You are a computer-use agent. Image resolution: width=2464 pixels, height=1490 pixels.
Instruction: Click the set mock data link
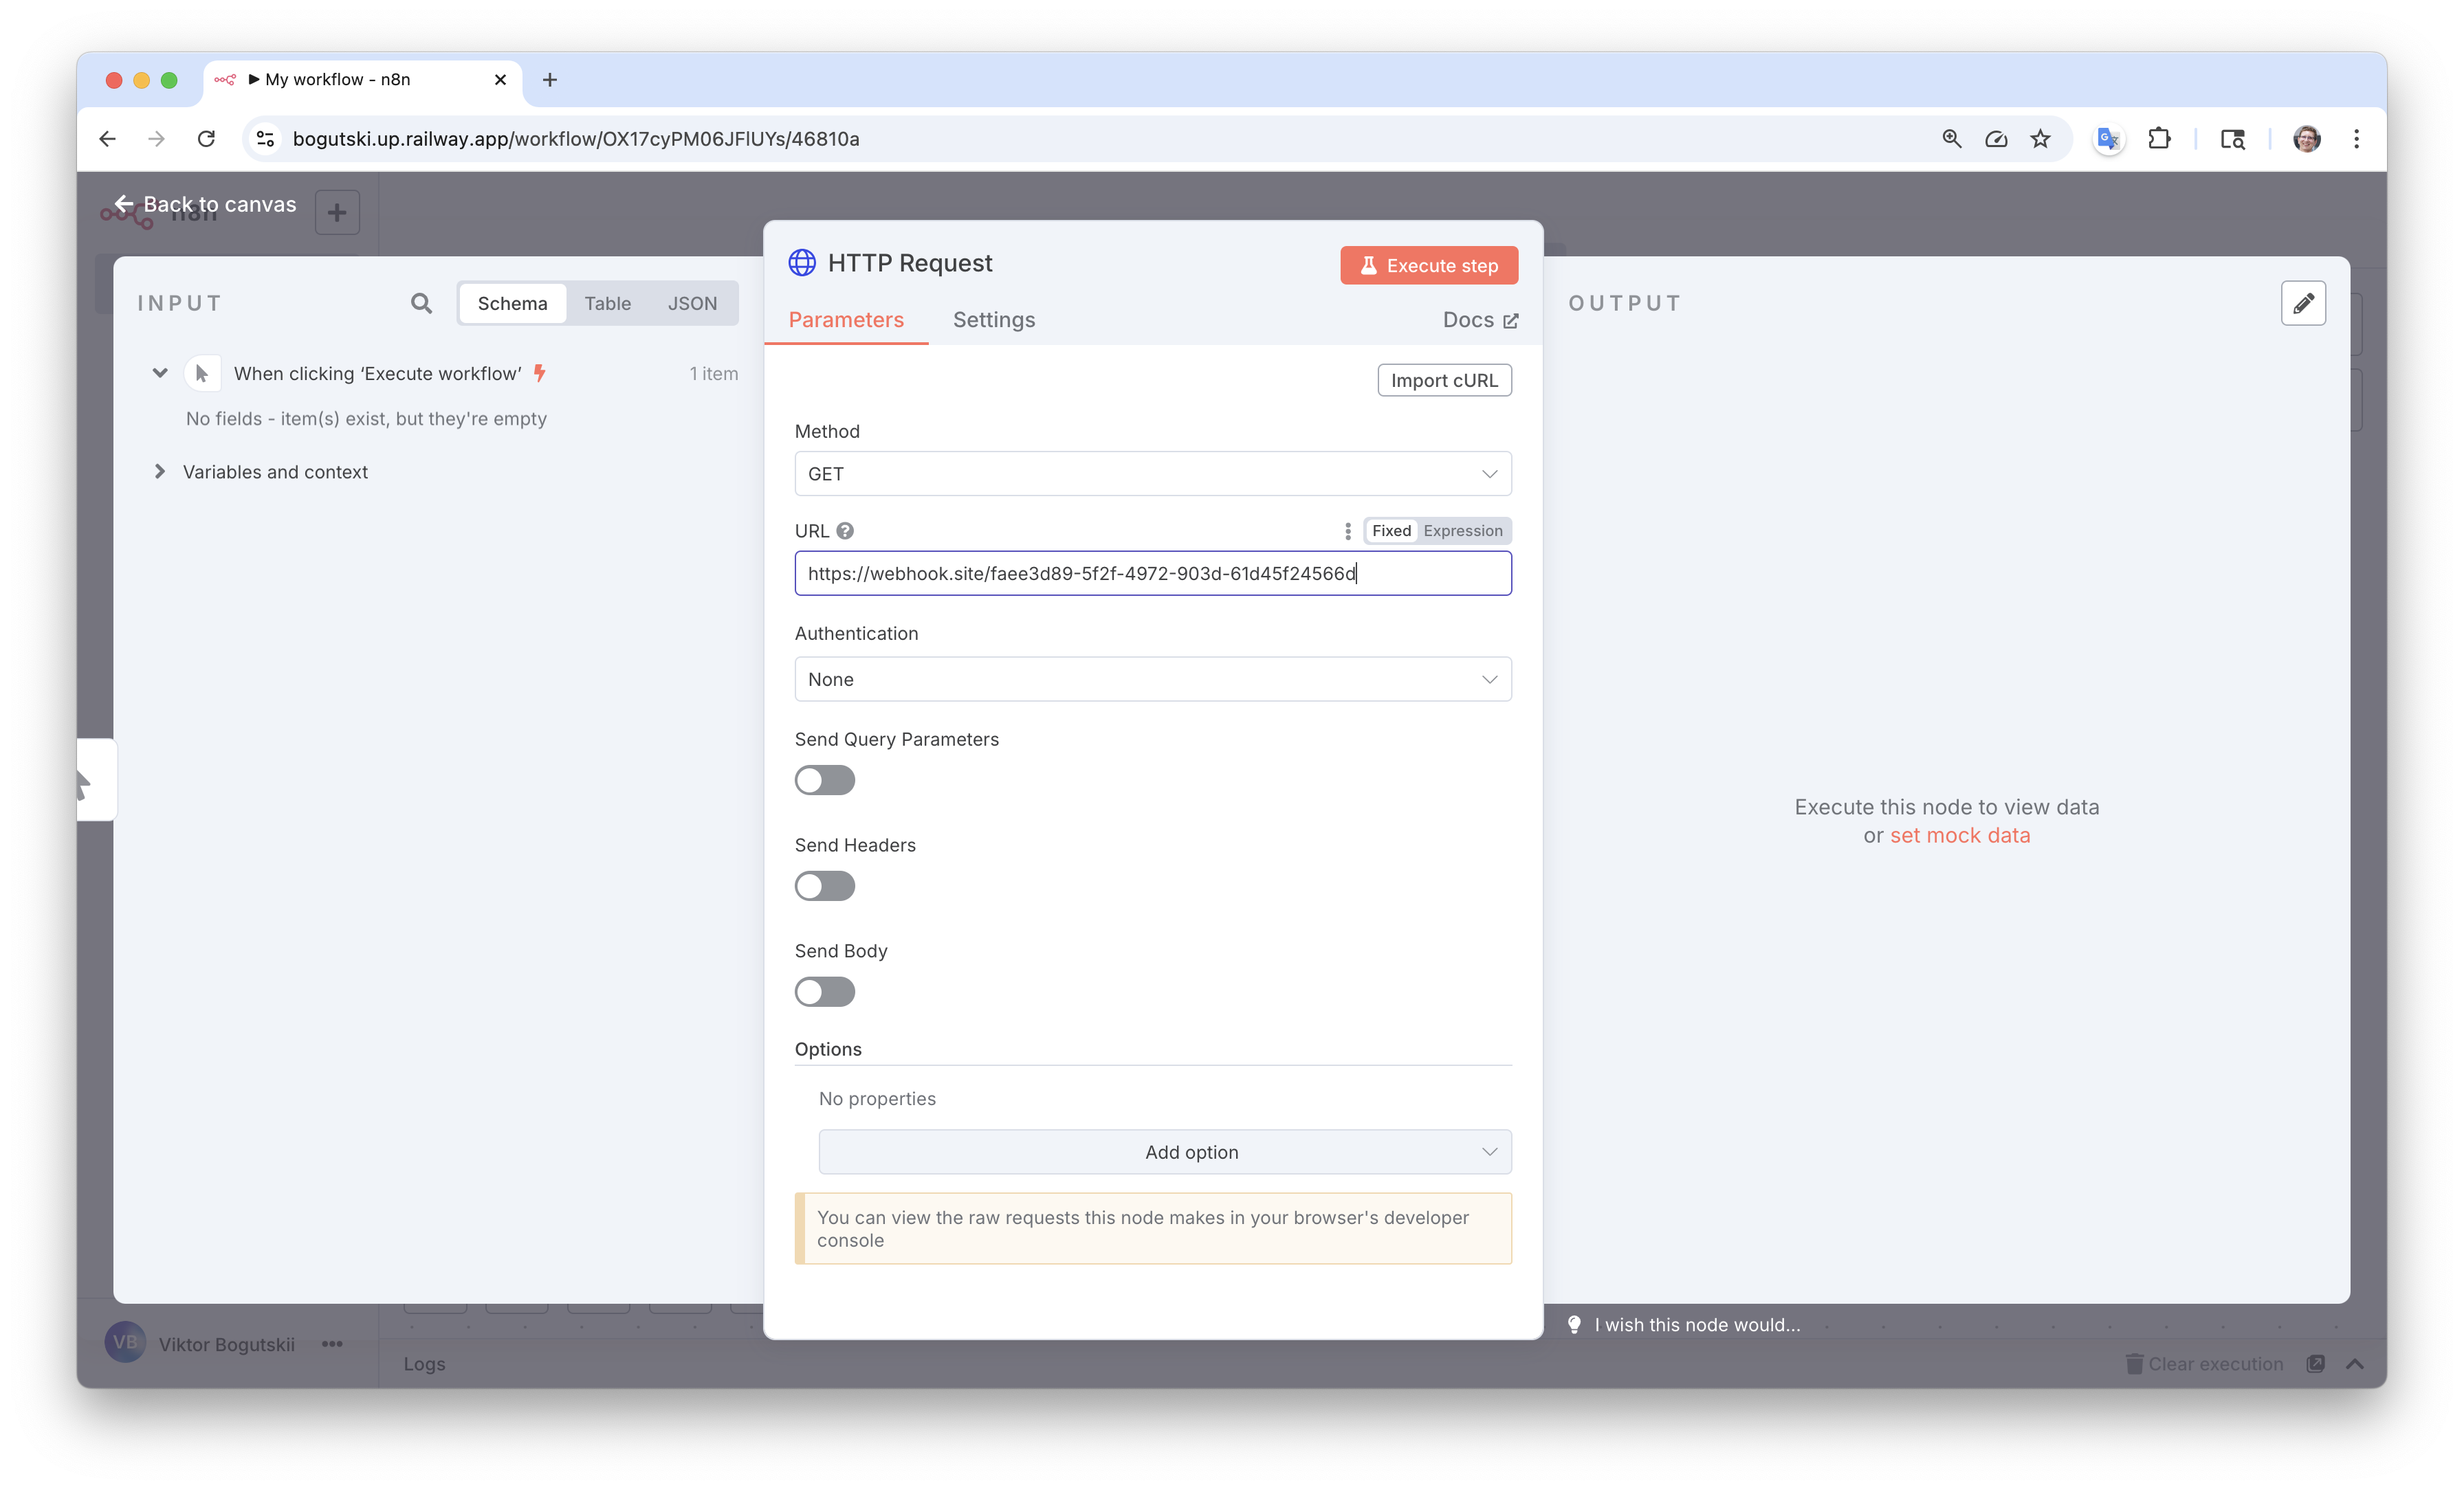1959,835
